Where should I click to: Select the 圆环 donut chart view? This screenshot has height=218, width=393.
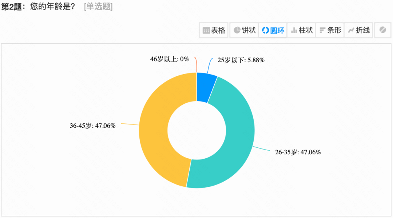coord(273,30)
